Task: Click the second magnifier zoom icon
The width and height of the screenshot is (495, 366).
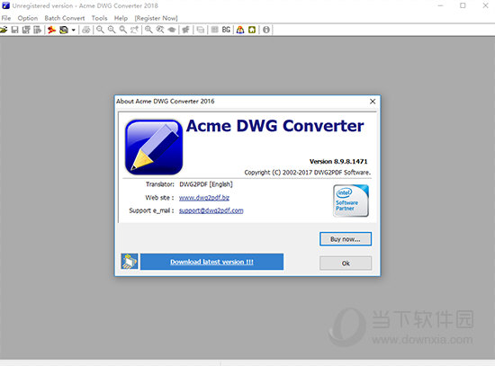Action: (x=112, y=30)
